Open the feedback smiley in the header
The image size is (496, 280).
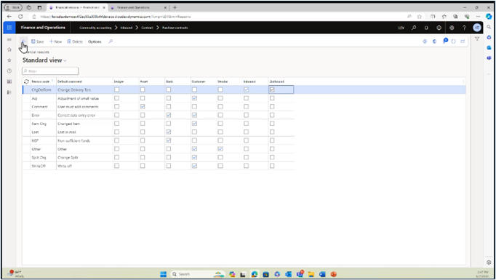coord(439,28)
